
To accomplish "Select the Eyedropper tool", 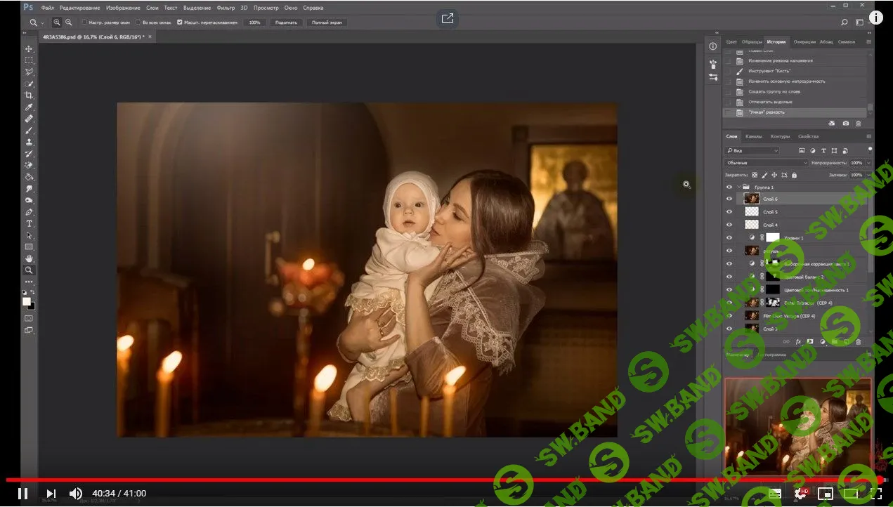I will tap(29, 107).
